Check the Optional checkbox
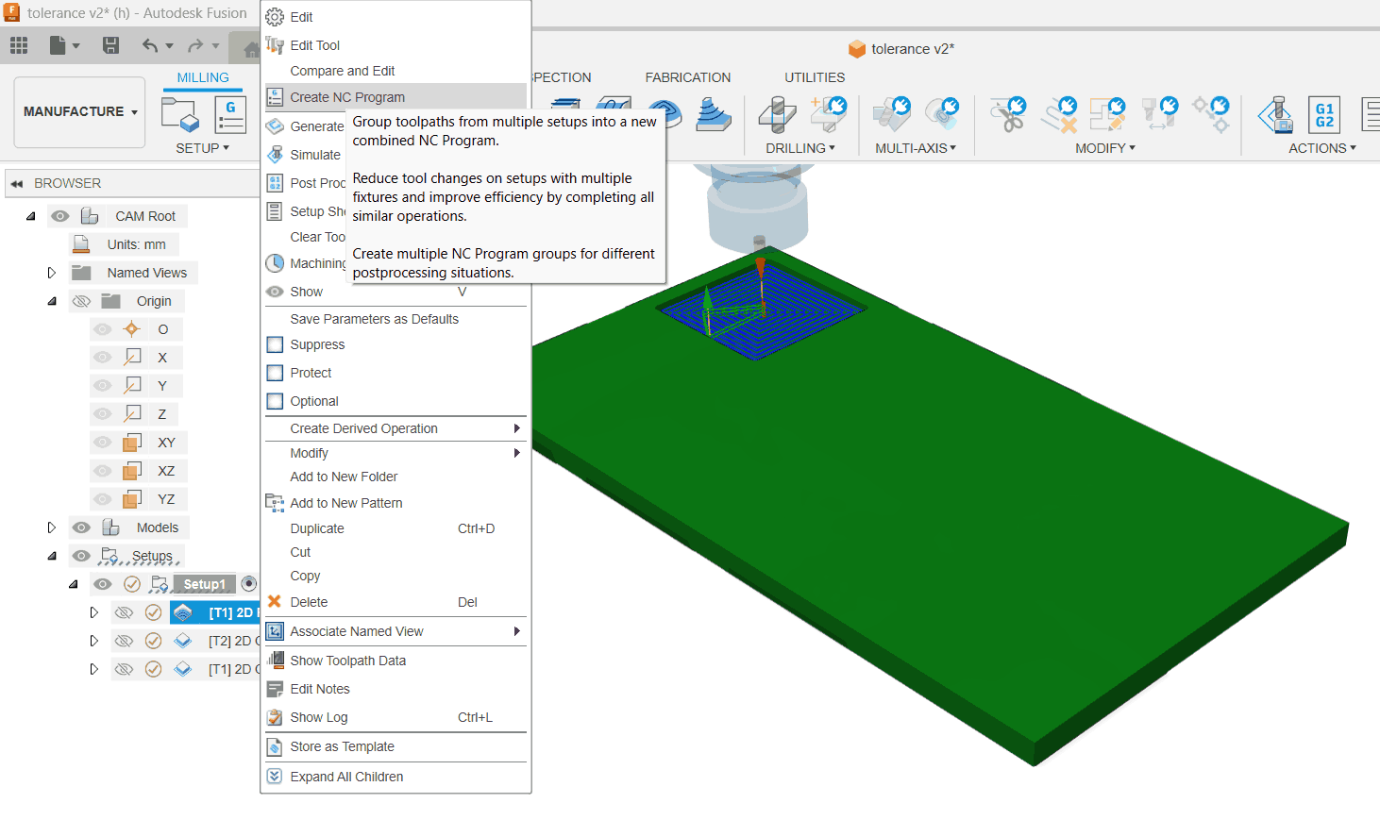This screenshot has height=820, width=1380. click(275, 401)
